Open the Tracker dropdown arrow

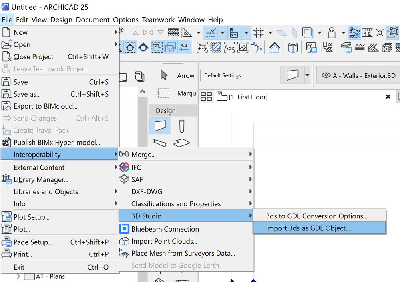[x=246, y=33]
